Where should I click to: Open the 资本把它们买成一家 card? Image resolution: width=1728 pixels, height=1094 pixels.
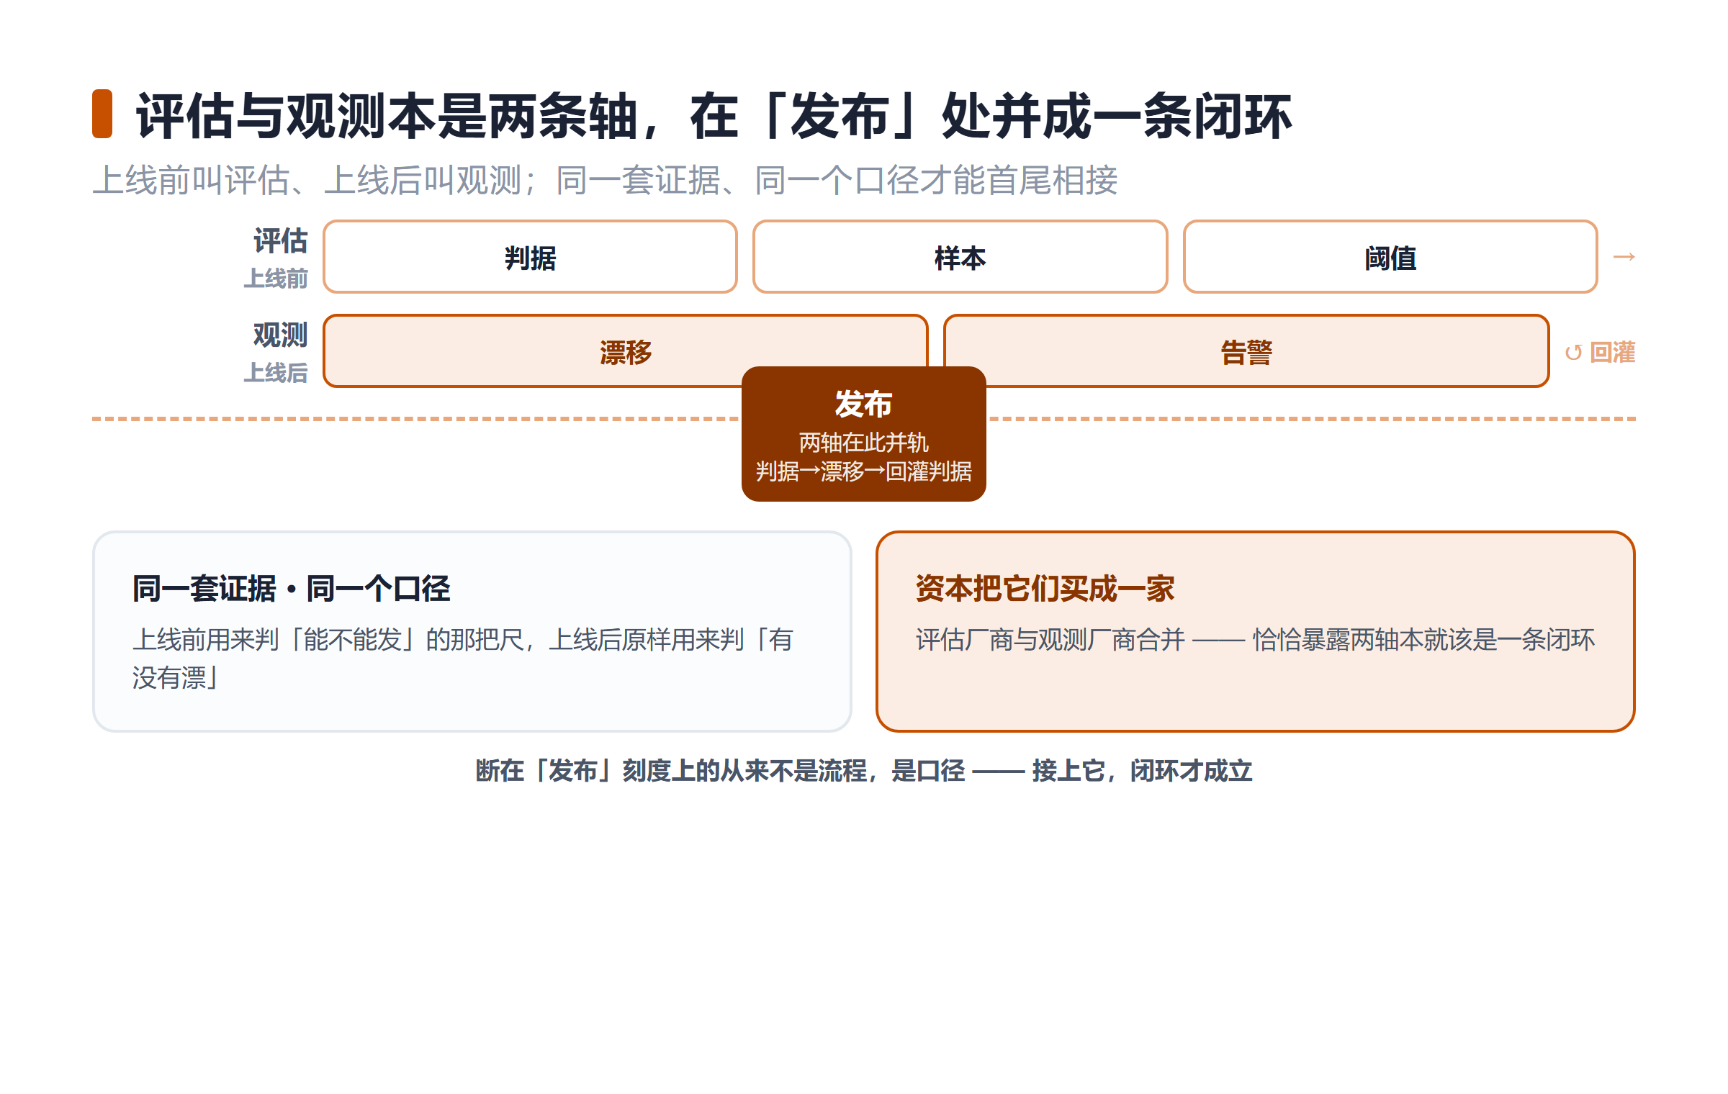coord(1256,632)
